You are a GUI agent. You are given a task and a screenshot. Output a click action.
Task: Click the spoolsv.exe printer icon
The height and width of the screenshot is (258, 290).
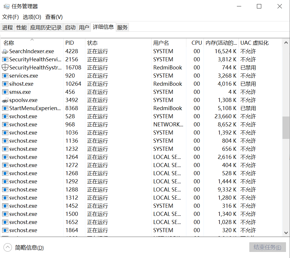click(5, 100)
